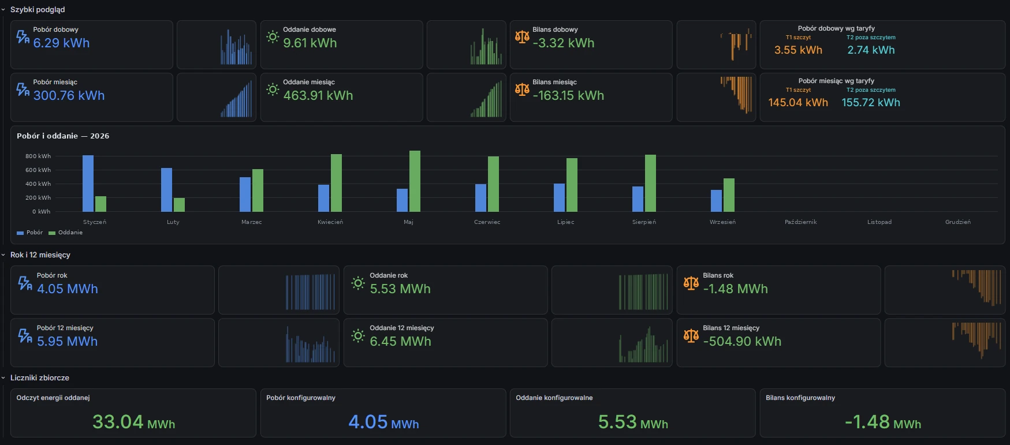Screen dimensions: 1010x445
Task: Click the -163.15 kWh value
Action: point(568,96)
